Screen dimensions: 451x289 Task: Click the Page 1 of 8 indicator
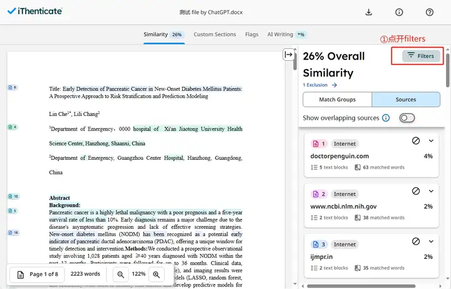(x=38, y=275)
